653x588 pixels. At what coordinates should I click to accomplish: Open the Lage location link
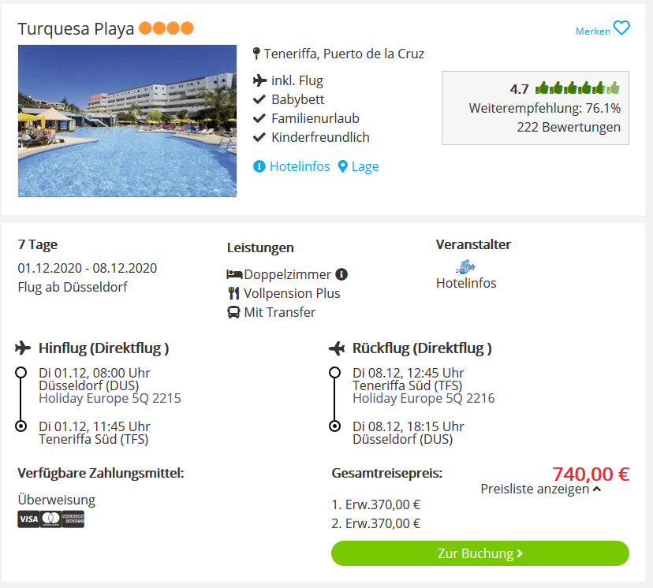[x=358, y=166]
